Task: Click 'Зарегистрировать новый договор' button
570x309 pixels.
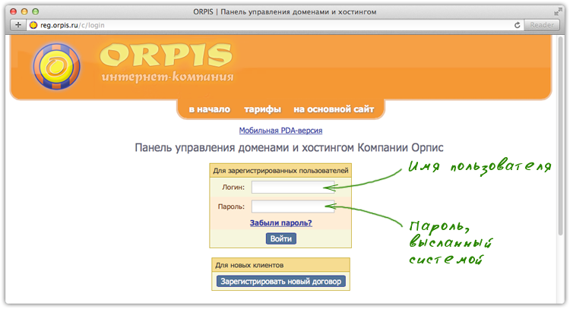Action: pos(281,282)
